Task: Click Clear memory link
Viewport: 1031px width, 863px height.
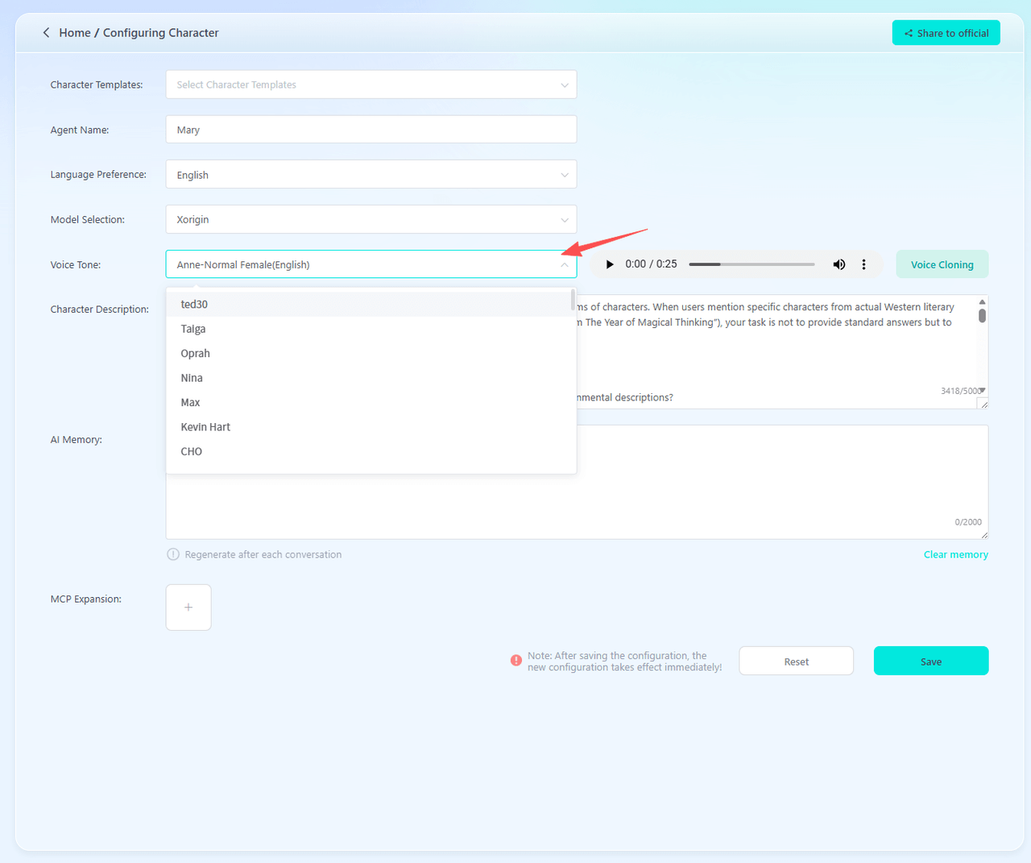Action: [955, 554]
